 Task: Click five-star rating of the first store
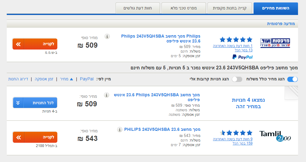pos(236,40)
